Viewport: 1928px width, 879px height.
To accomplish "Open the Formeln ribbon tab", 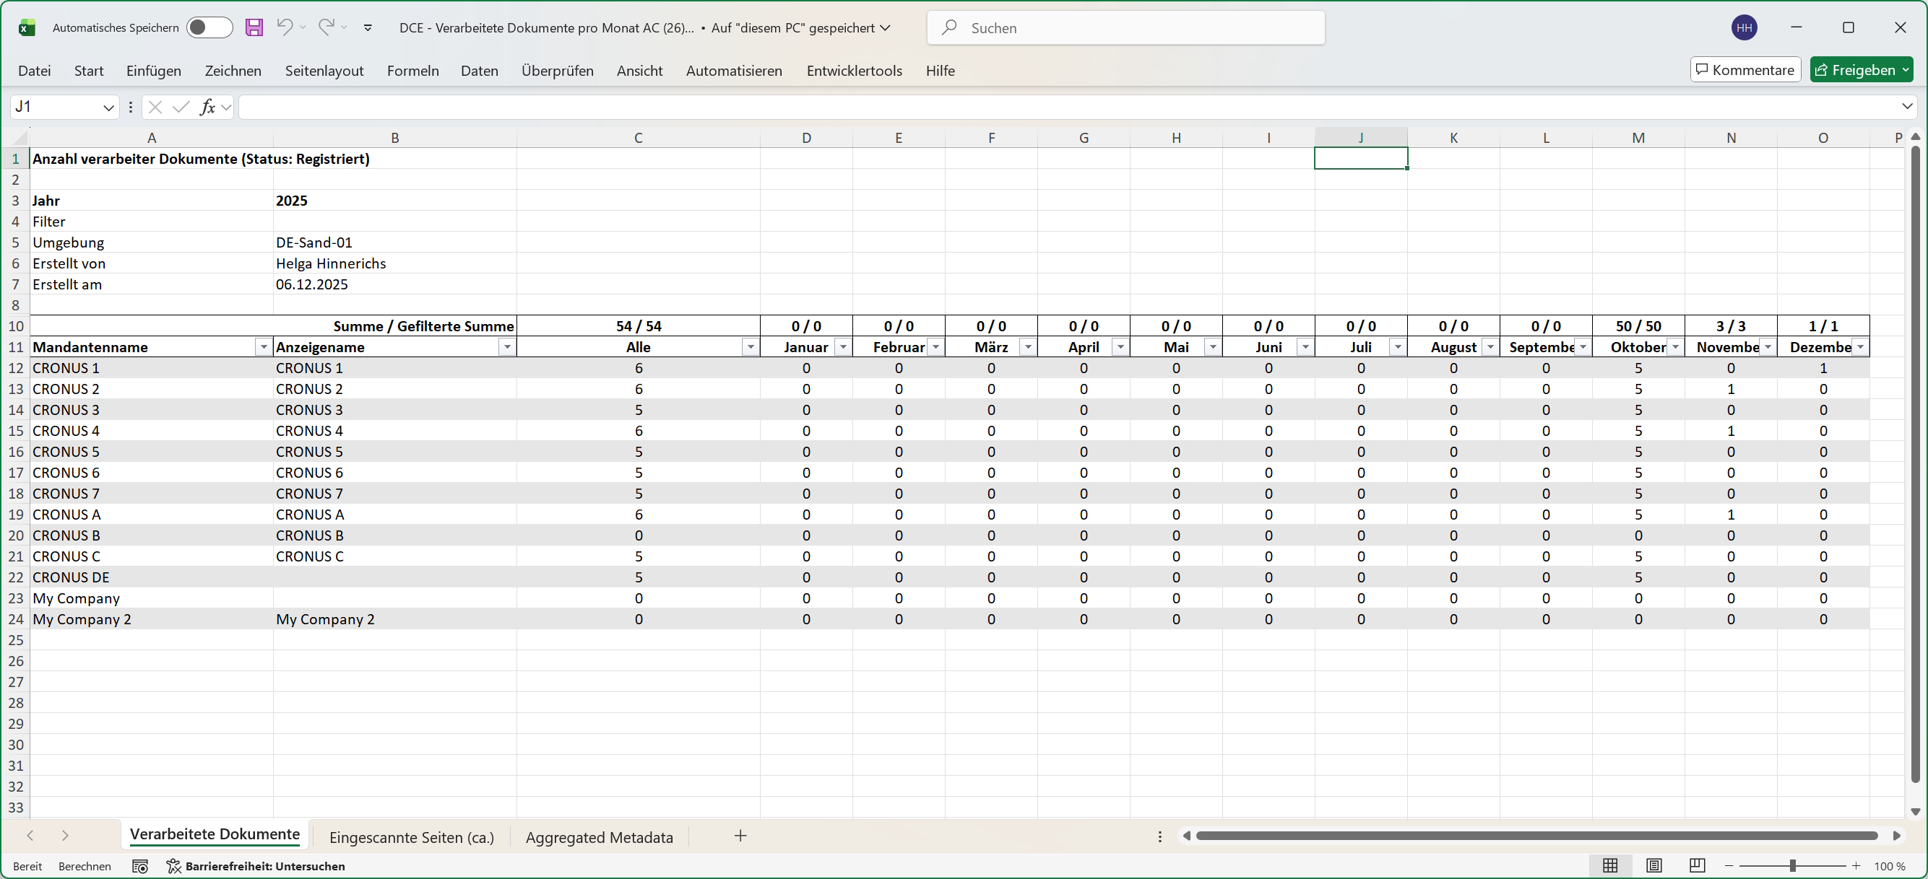I will [412, 70].
